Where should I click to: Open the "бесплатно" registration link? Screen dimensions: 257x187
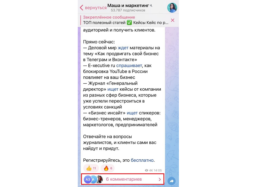click(x=142, y=160)
